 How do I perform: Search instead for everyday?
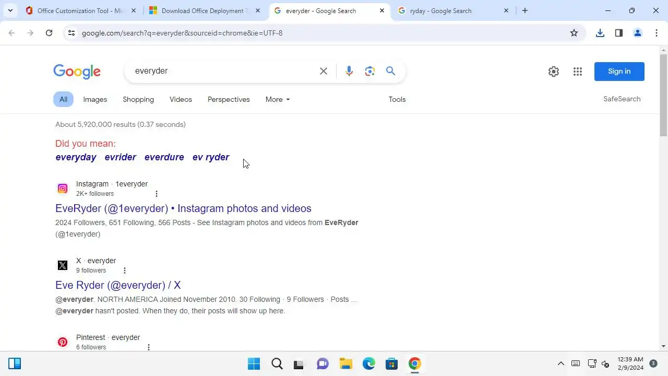tap(76, 157)
